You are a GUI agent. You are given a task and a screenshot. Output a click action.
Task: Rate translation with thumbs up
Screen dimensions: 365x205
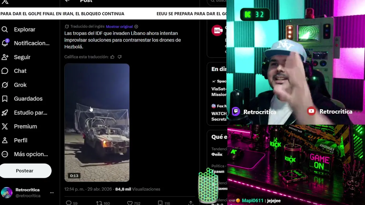112,57
